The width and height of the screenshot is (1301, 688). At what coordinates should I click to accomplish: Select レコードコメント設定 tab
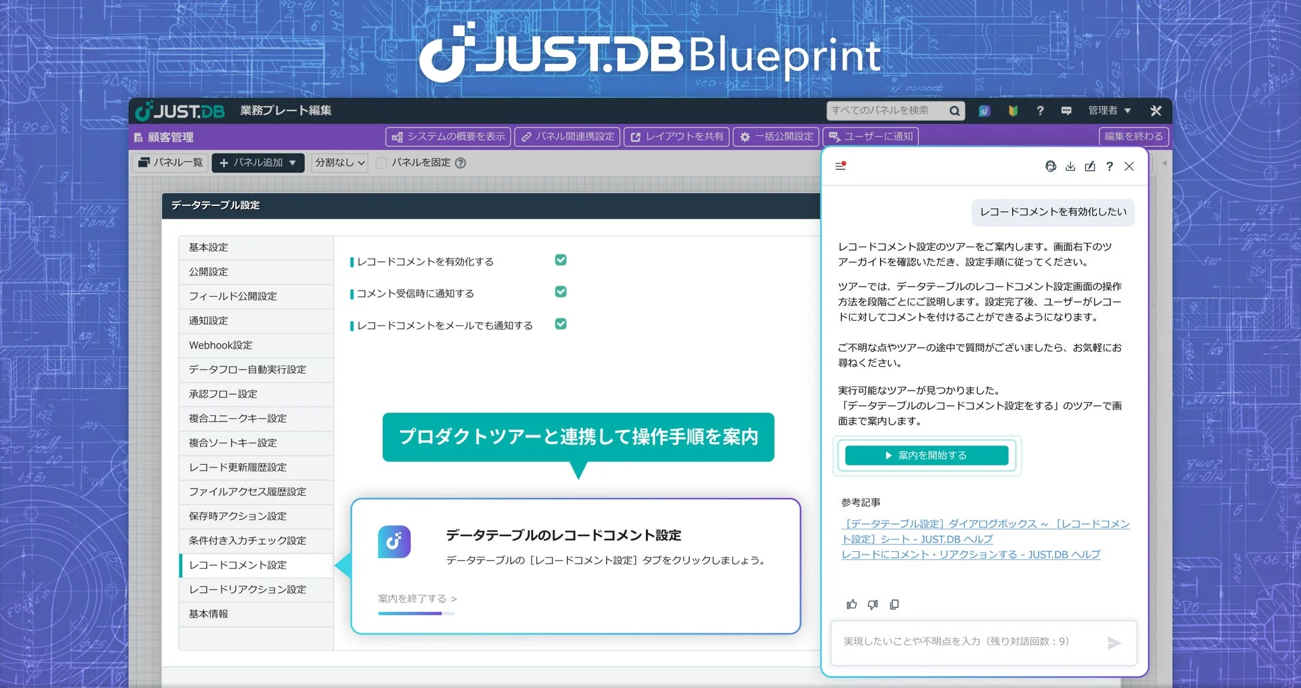pos(256,565)
